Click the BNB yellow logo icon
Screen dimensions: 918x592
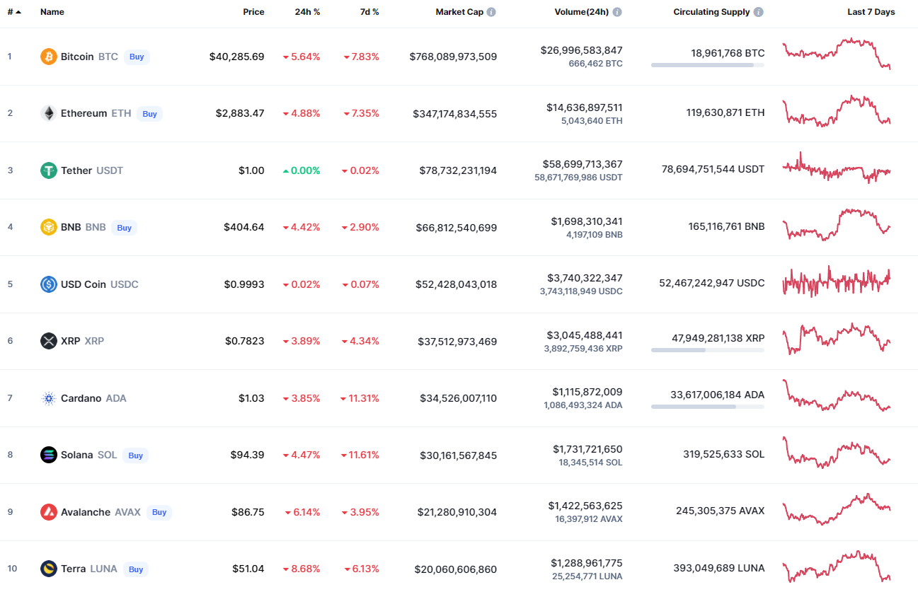pos(49,227)
